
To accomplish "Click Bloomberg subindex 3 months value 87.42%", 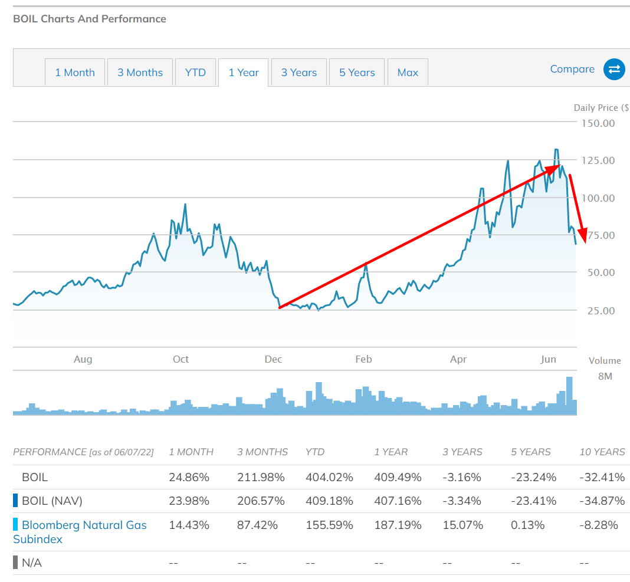I will pos(257,525).
